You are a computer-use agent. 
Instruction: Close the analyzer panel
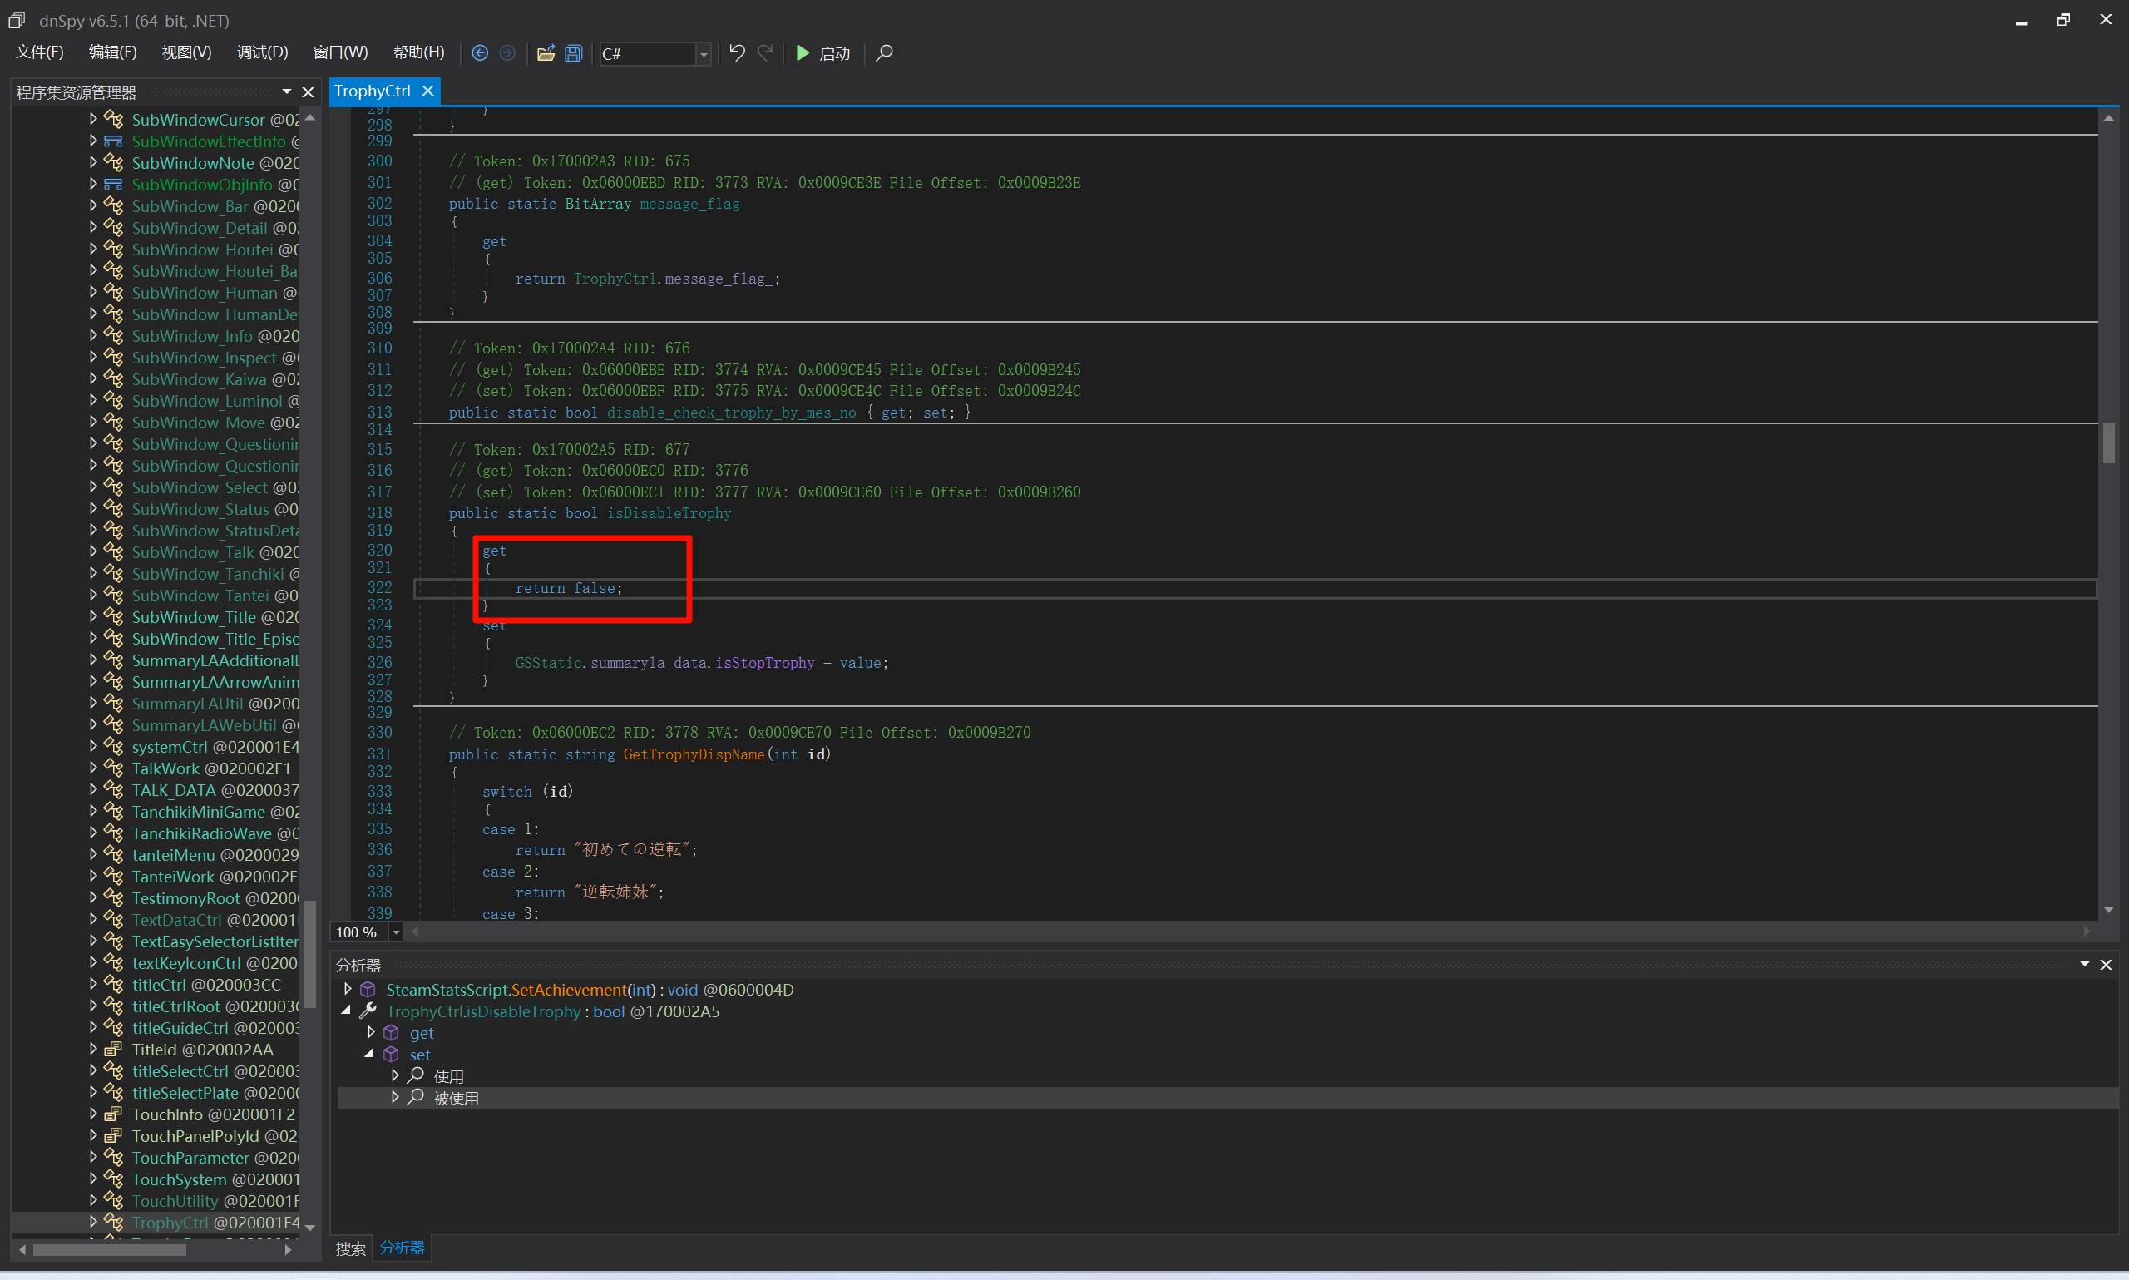point(2106,964)
